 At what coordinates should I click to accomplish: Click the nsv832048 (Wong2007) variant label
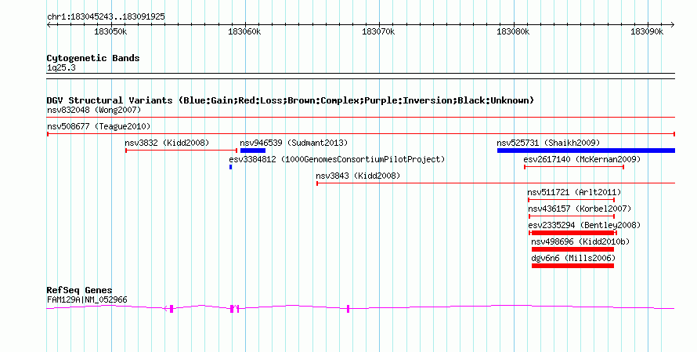pyautogui.click(x=94, y=110)
